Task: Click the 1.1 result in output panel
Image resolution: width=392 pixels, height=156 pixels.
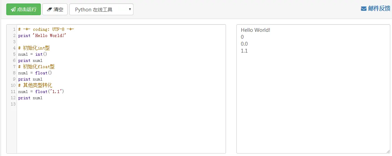Action: coord(244,51)
